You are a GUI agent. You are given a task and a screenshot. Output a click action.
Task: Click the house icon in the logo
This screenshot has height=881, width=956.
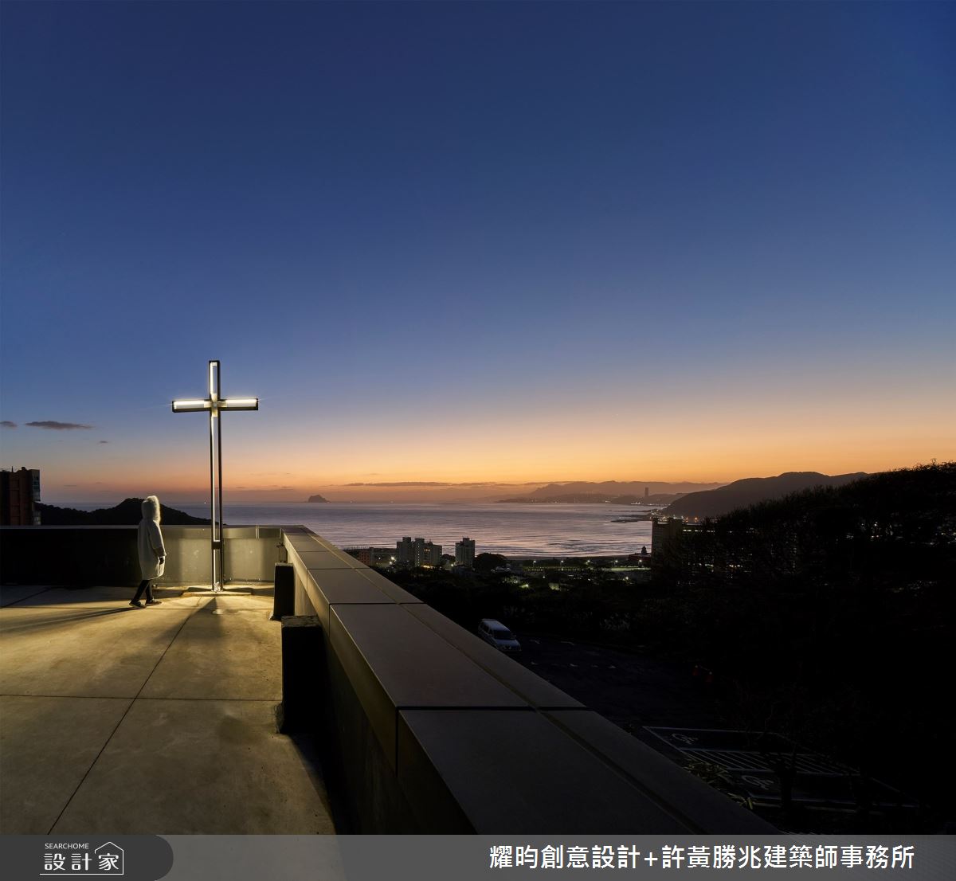(108, 859)
